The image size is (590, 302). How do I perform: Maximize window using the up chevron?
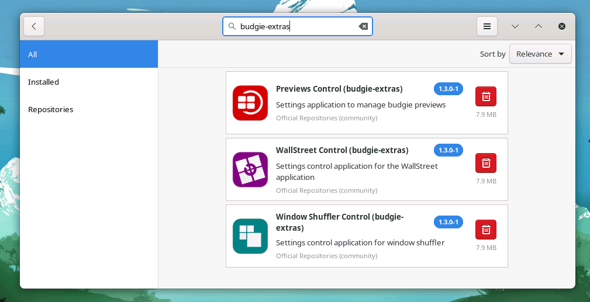pyautogui.click(x=539, y=26)
